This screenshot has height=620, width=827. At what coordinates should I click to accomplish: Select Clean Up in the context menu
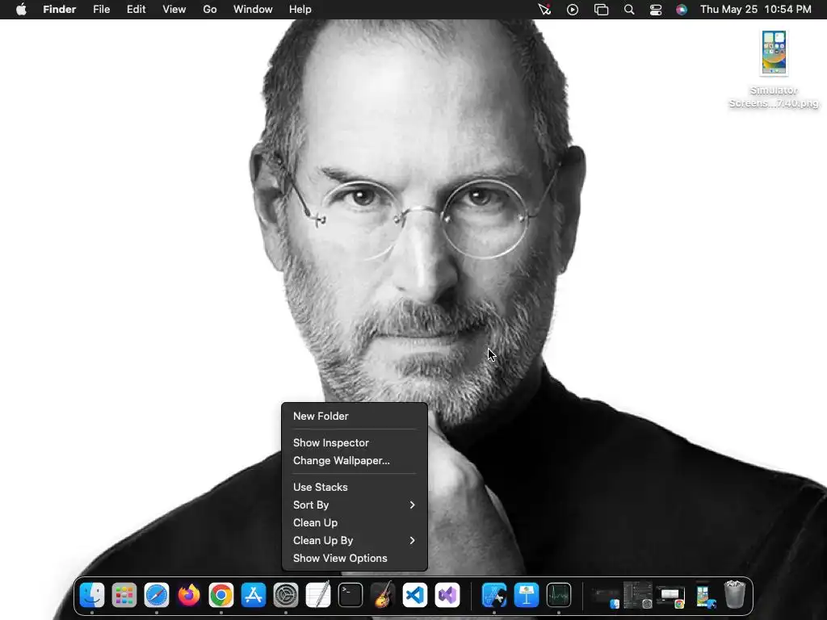[x=355, y=523]
